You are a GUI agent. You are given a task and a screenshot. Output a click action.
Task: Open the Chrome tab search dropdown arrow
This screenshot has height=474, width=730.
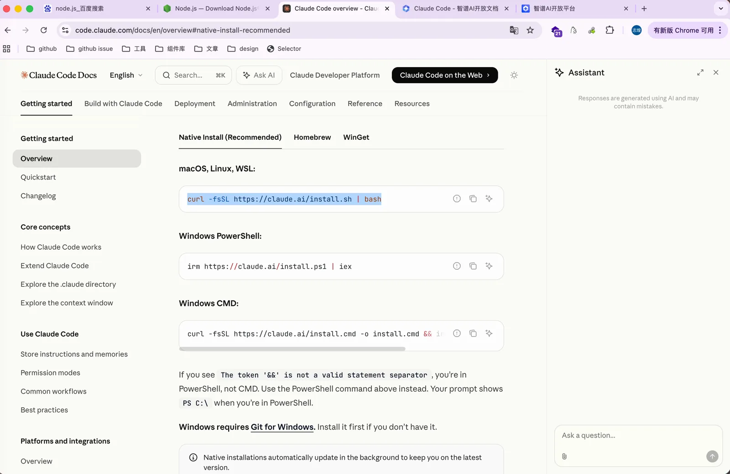(721, 9)
